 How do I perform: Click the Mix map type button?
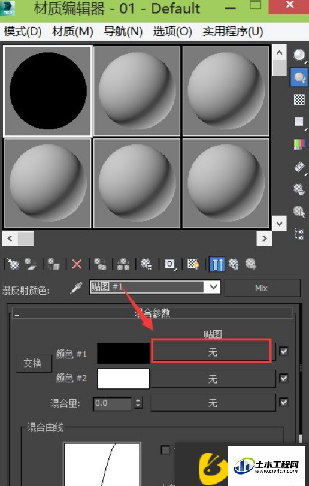(262, 288)
